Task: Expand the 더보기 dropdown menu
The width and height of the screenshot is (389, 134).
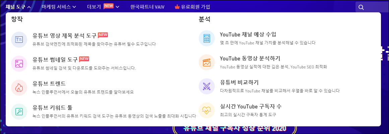Action: point(103,7)
